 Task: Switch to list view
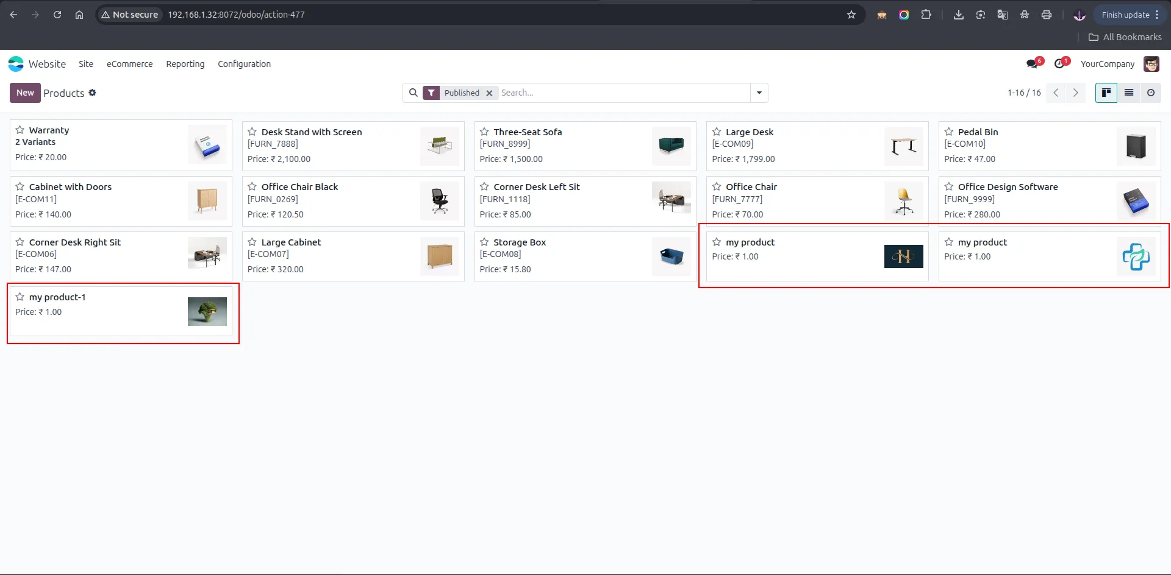point(1129,93)
